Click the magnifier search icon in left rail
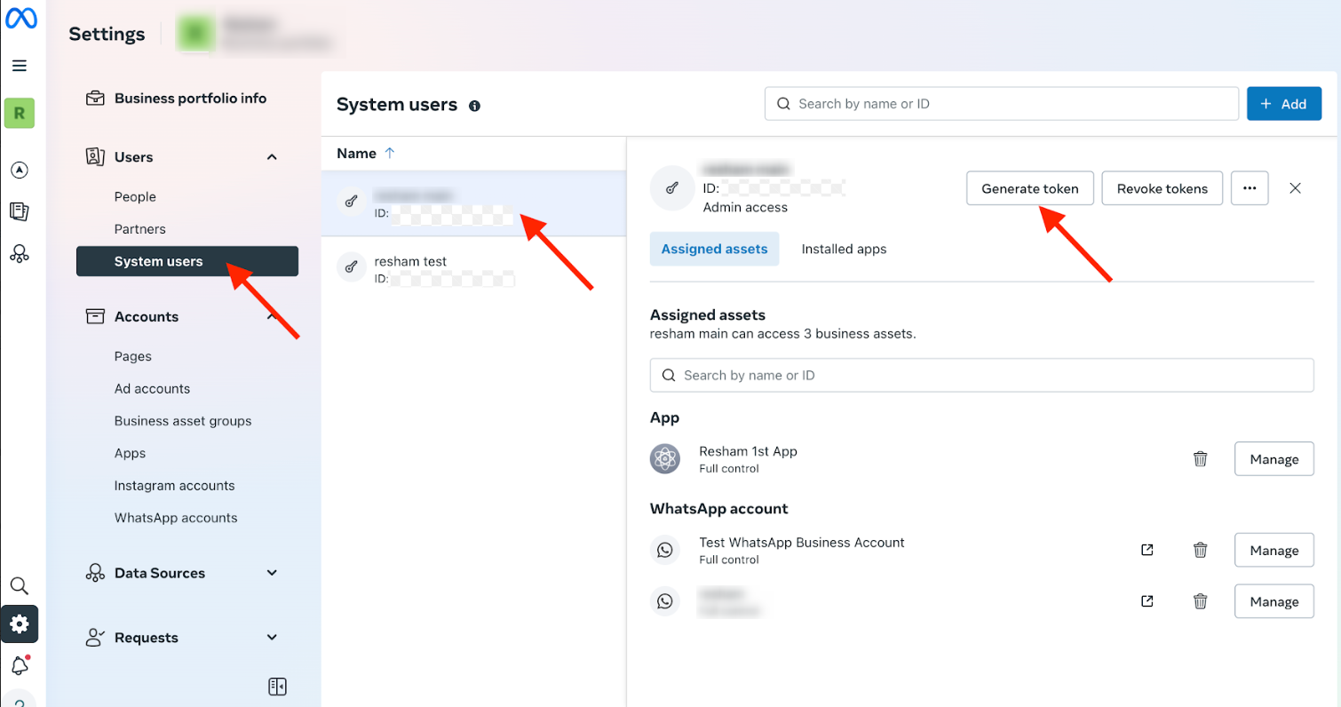The width and height of the screenshot is (1341, 707). click(x=20, y=586)
